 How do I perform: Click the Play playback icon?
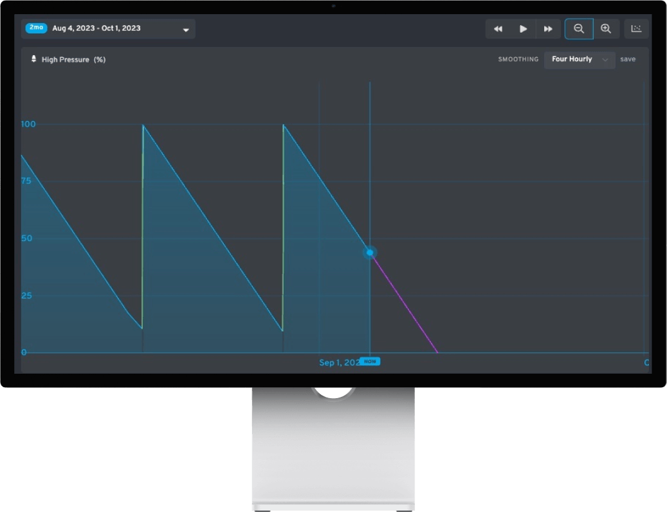pos(523,28)
